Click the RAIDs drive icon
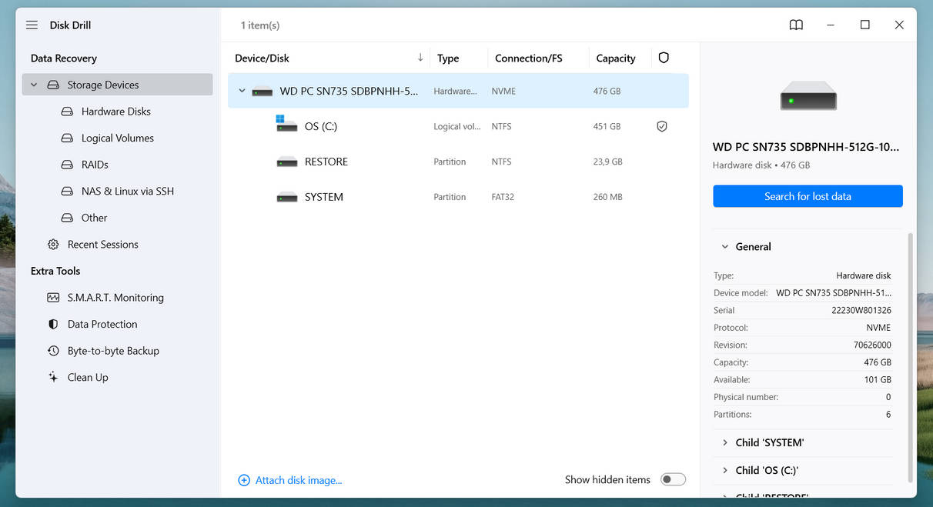The image size is (933, 507). pos(67,165)
